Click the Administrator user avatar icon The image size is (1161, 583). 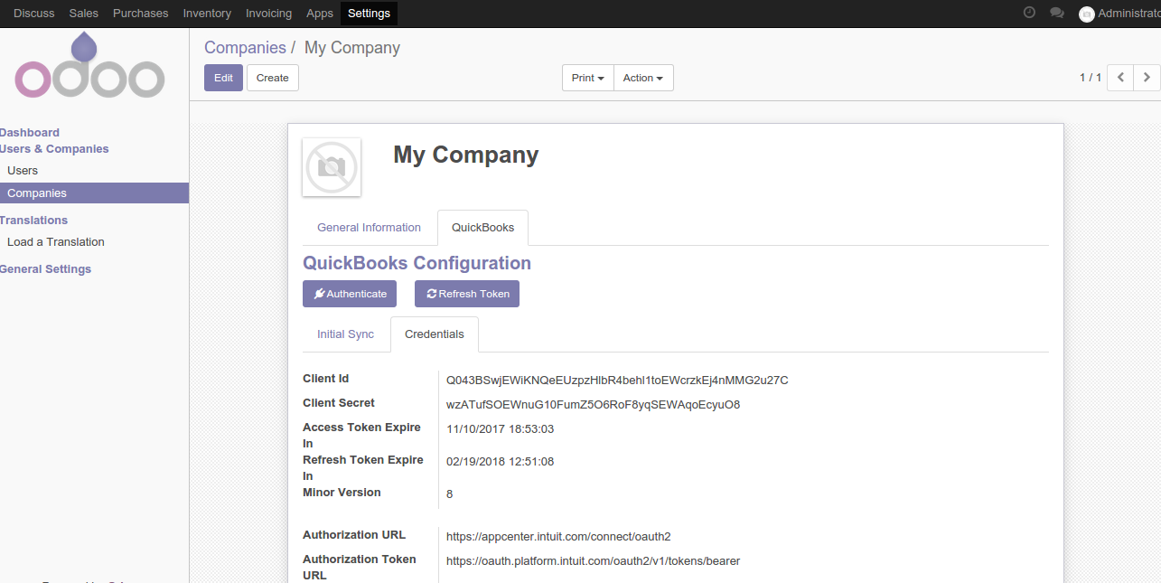[x=1086, y=14]
